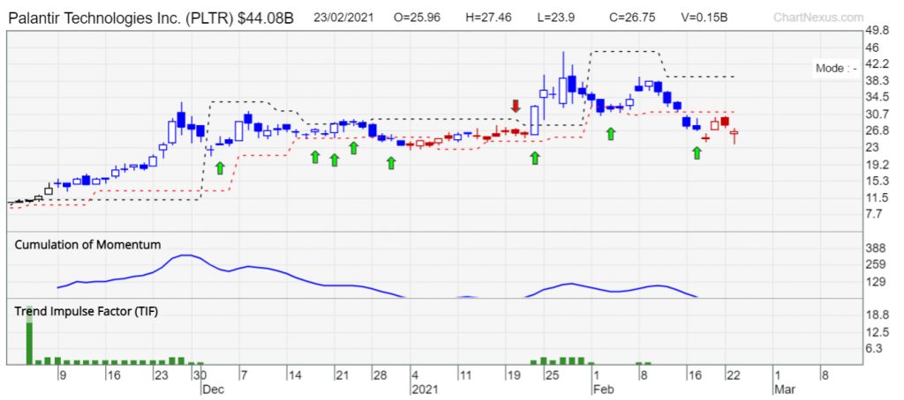
Task: Click the close value C=26.75
Action: click(631, 18)
